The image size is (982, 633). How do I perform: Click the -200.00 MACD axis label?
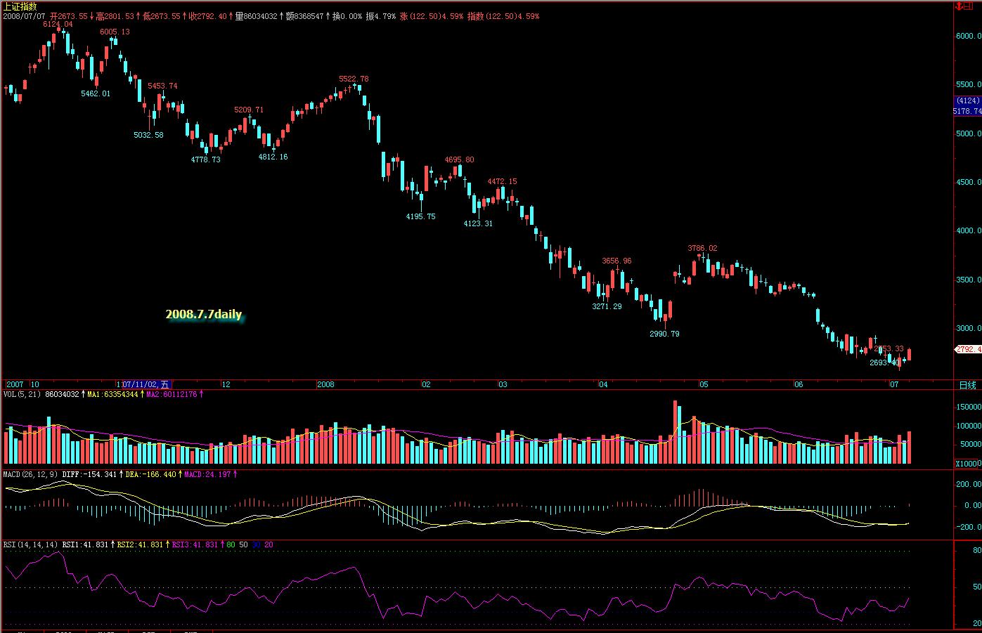pyautogui.click(x=968, y=527)
